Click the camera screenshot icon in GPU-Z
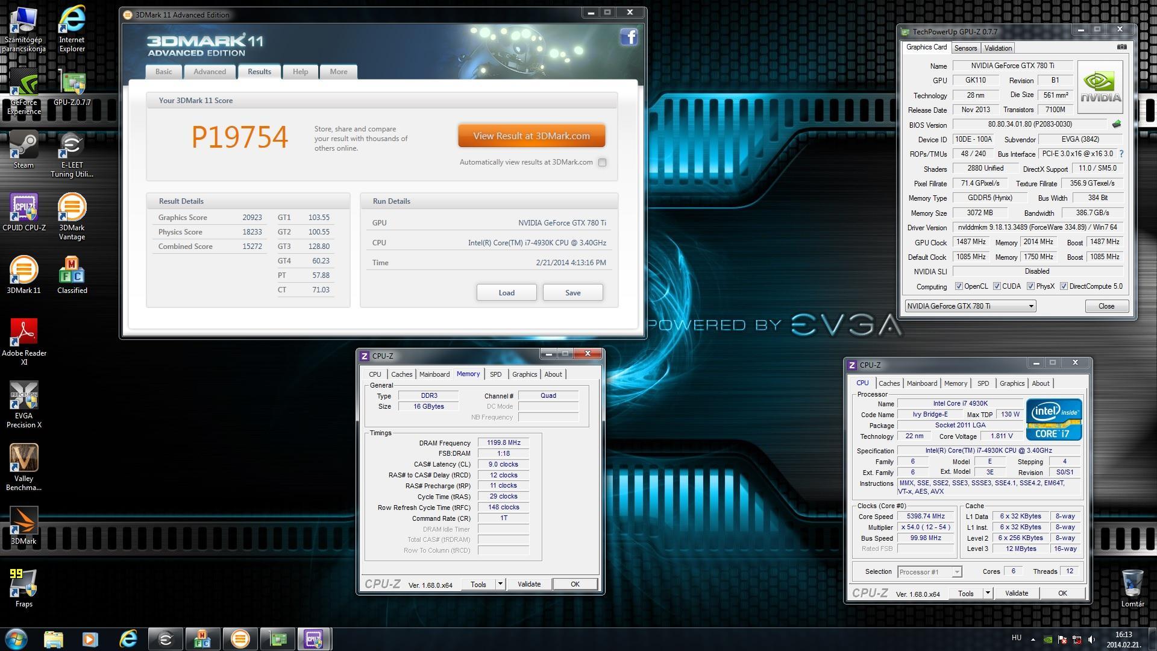 click(1121, 47)
